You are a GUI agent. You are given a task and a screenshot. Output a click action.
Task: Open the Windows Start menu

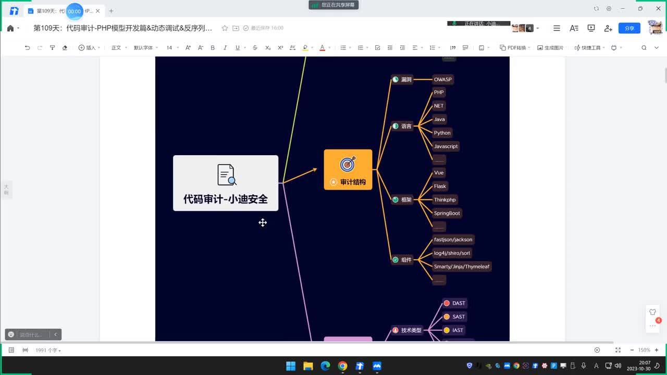[x=291, y=366]
